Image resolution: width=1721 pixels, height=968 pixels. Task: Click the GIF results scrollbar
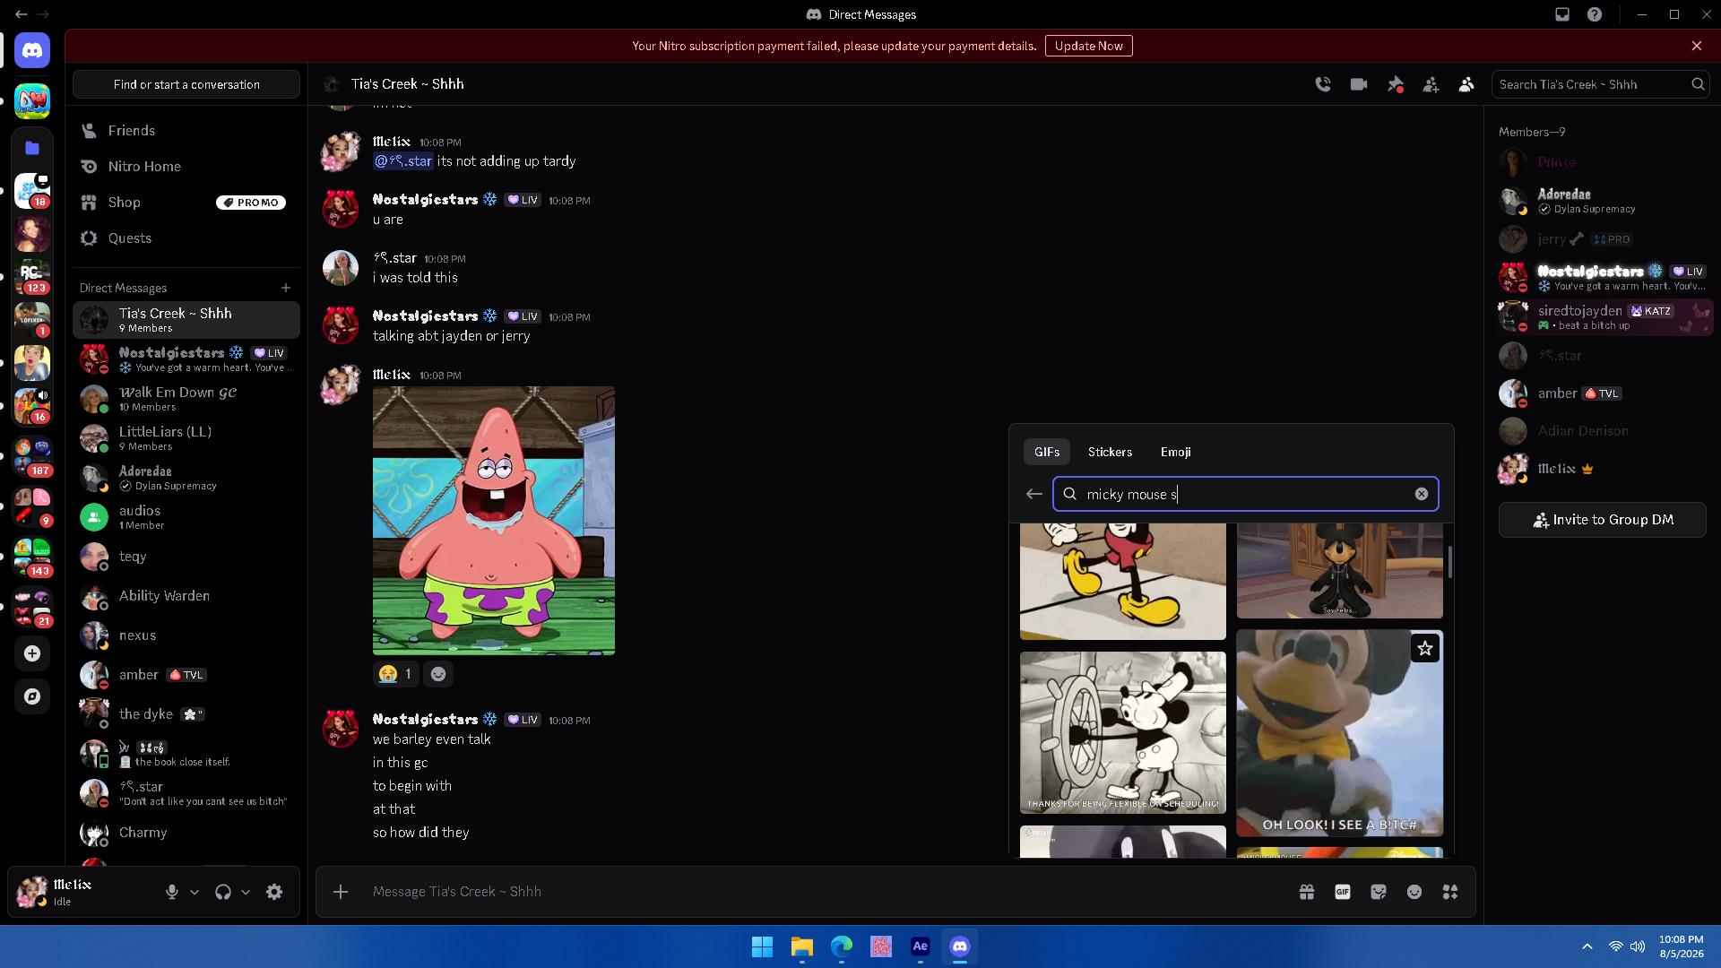tap(1449, 562)
